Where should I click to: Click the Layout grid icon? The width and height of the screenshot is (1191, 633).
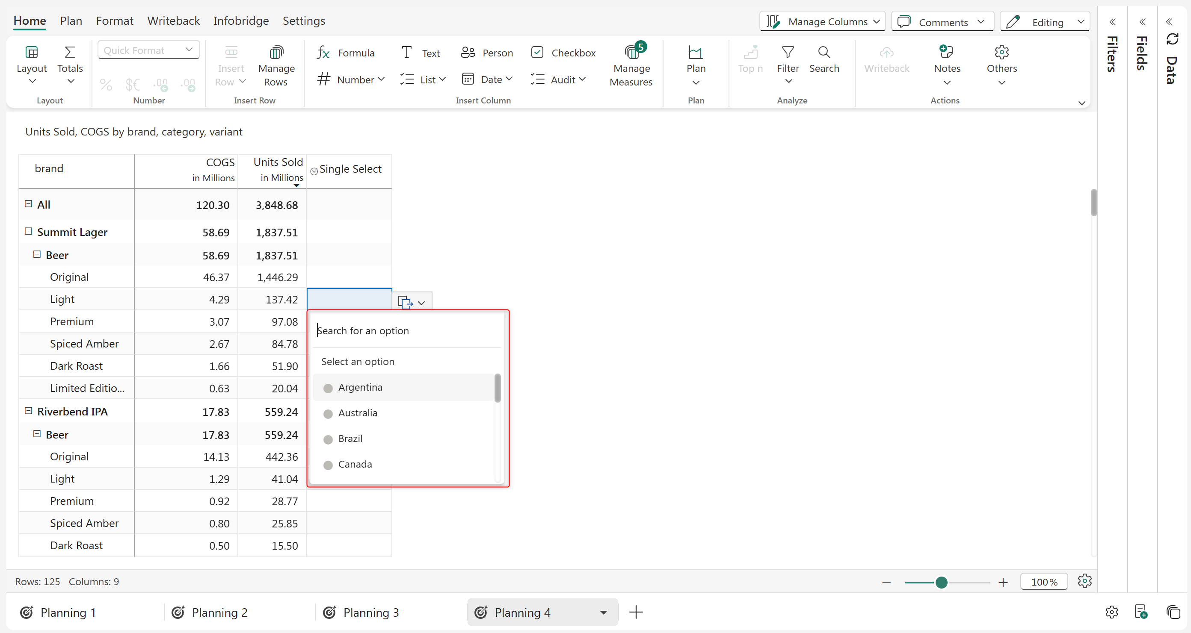click(x=31, y=53)
